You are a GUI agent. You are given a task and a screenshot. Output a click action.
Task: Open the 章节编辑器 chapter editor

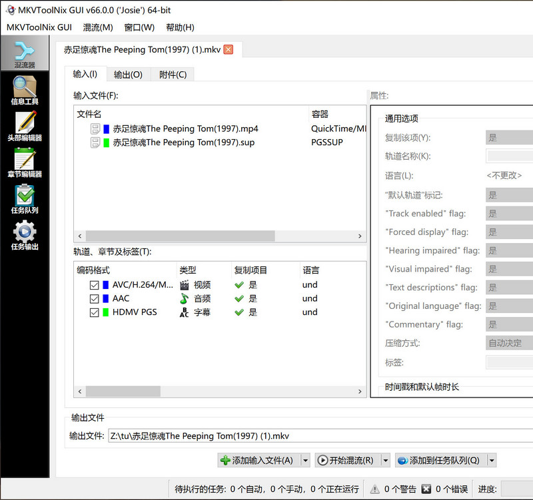tap(25, 163)
